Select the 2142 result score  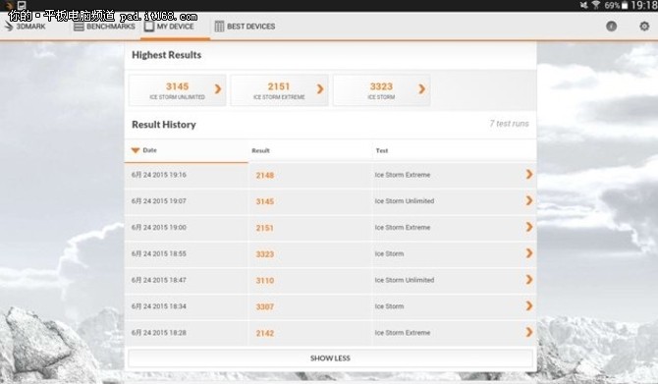tap(265, 334)
